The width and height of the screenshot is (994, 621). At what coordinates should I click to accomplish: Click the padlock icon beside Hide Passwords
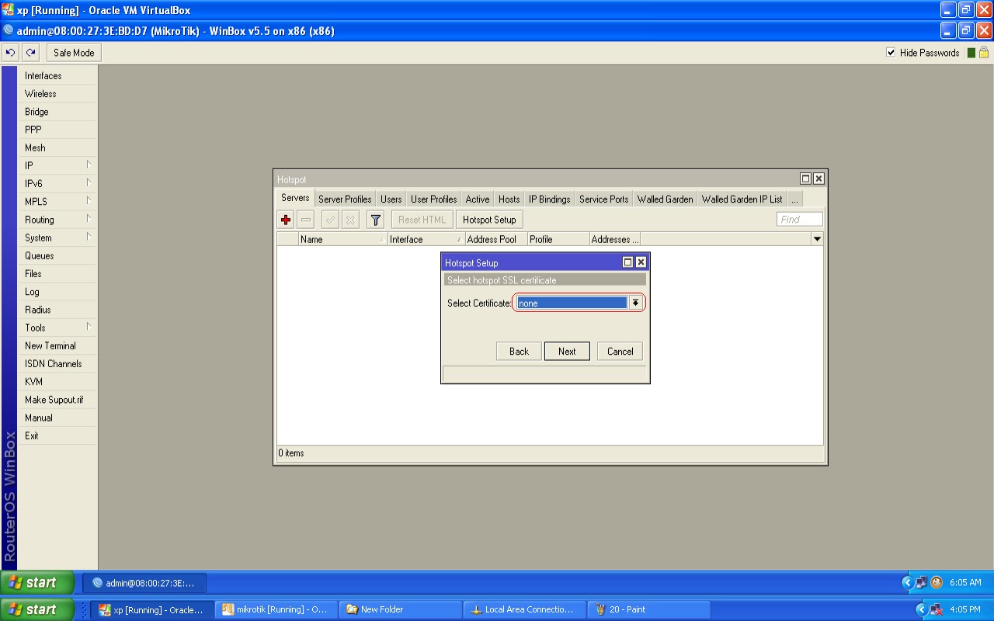point(984,53)
